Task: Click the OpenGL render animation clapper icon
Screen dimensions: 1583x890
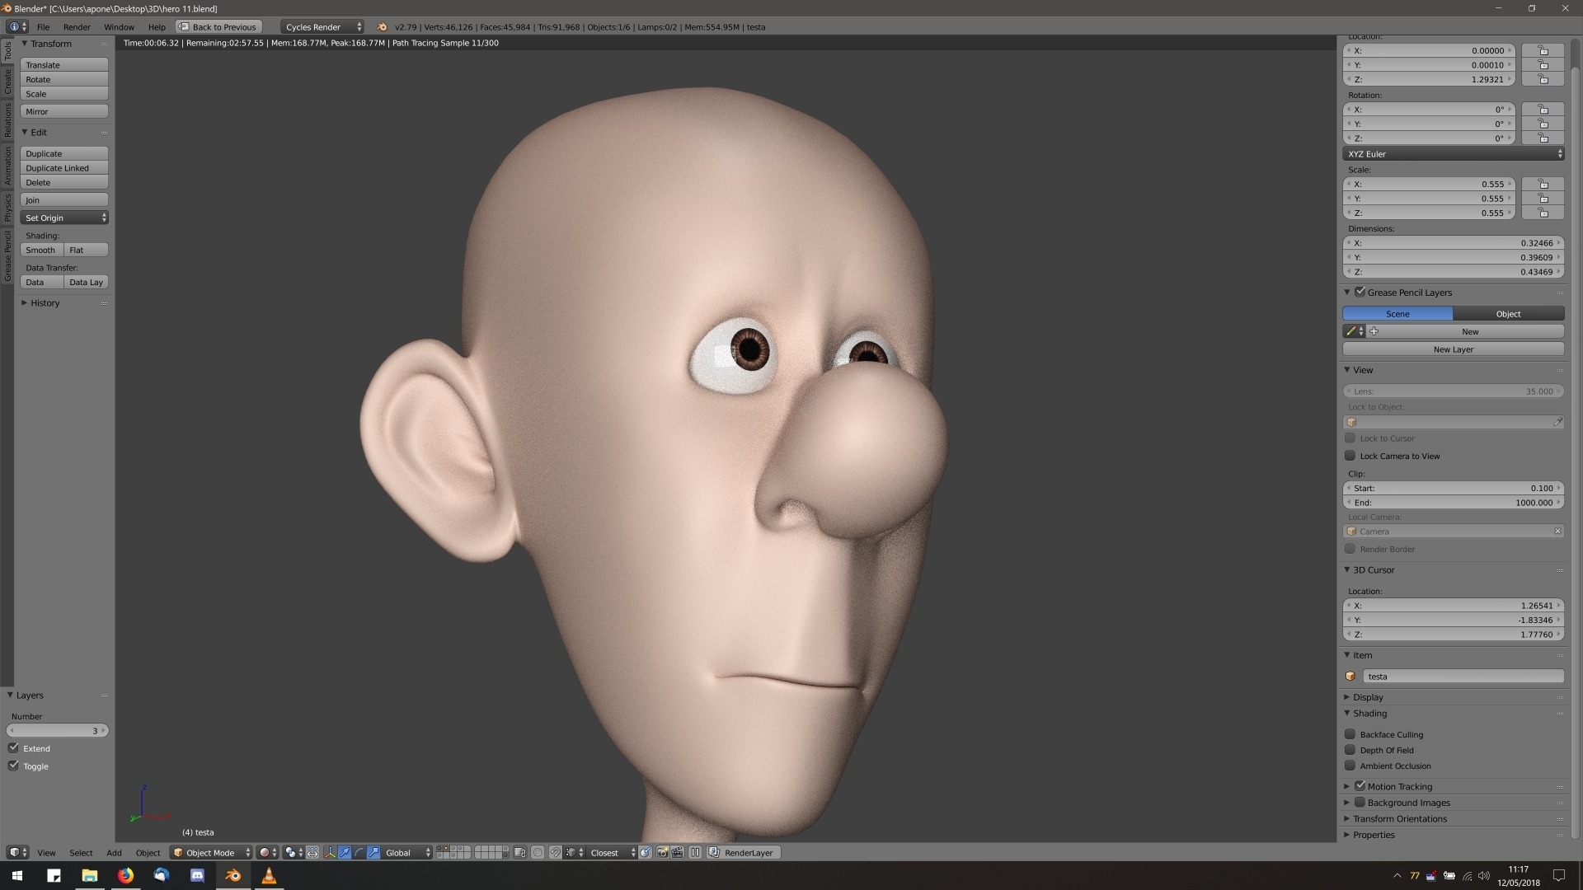Action: tap(677, 853)
